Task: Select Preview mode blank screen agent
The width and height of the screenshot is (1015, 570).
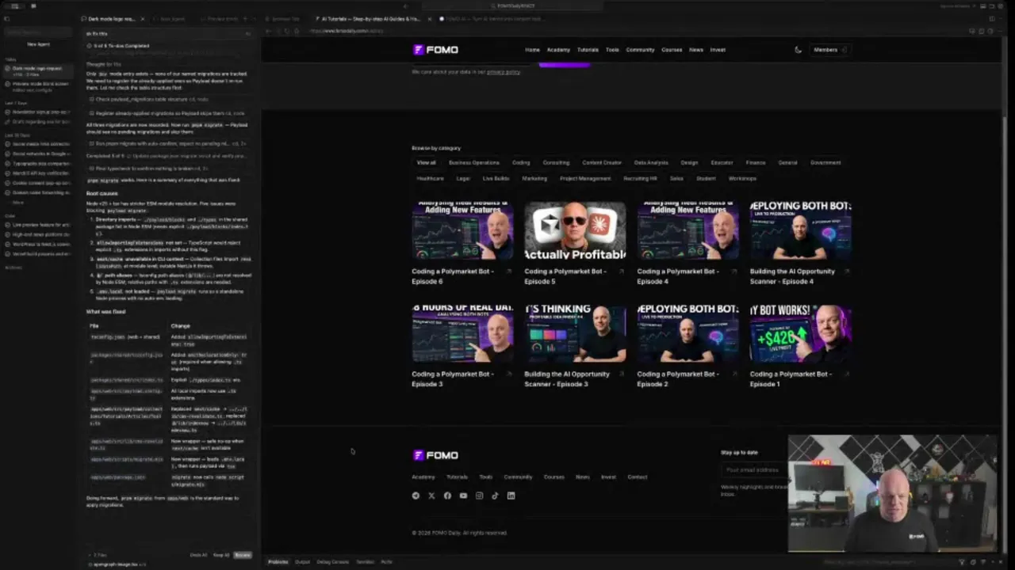Action: click(x=37, y=85)
